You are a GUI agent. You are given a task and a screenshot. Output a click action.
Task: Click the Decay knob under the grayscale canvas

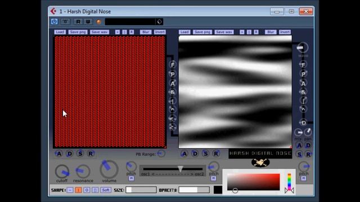[195, 154]
